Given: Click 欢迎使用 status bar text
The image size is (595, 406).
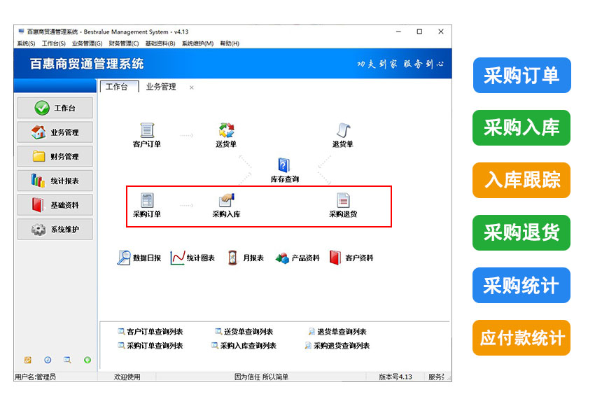Looking at the screenshot, I should point(127,377).
